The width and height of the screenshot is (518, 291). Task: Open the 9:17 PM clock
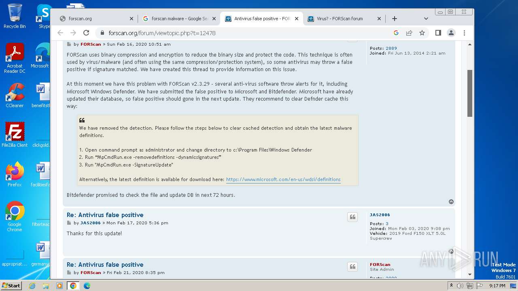click(x=497, y=286)
